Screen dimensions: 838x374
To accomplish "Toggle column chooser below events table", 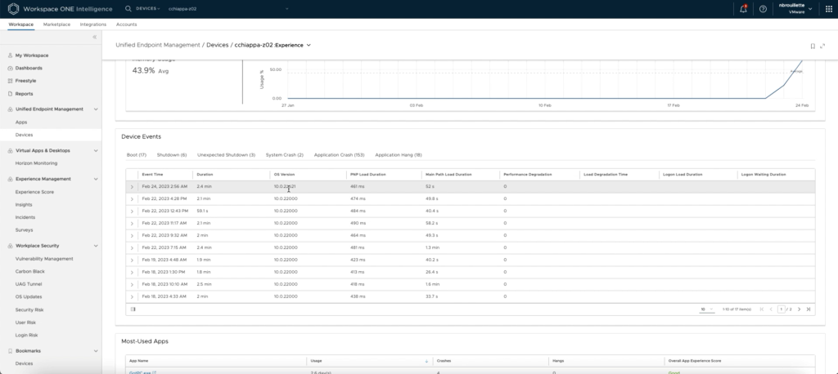I will tap(133, 309).
